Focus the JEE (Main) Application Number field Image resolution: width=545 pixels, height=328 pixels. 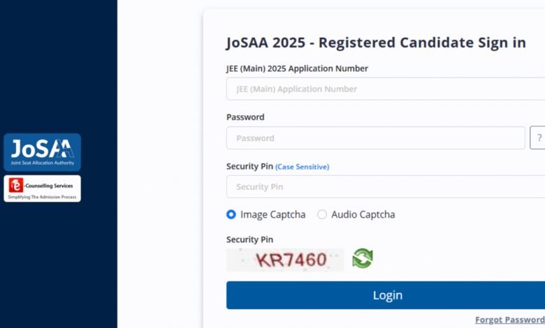pos(386,89)
